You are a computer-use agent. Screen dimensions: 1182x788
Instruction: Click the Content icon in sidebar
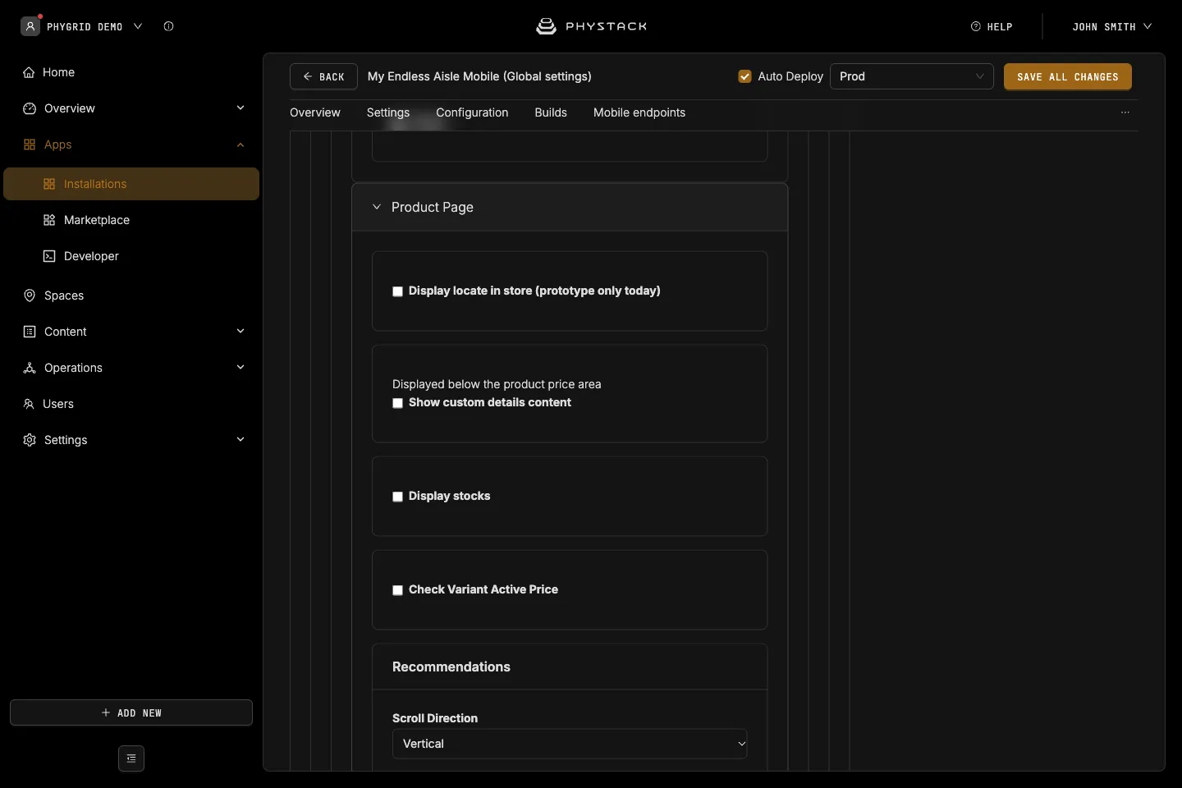coord(30,332)
